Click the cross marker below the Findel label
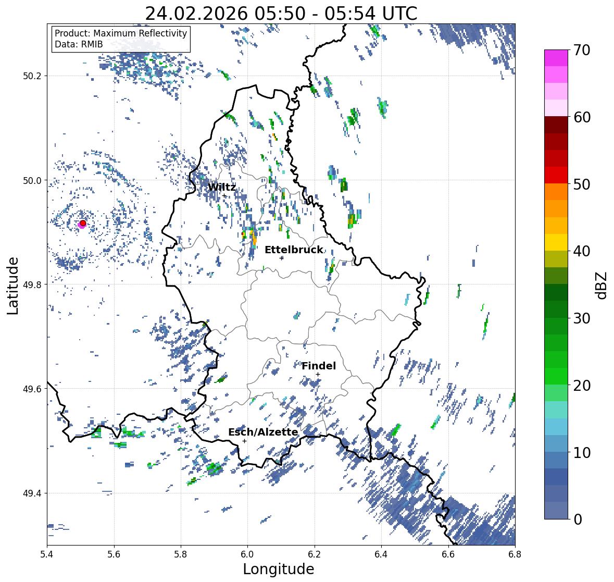614x582 pixels. 318,375
